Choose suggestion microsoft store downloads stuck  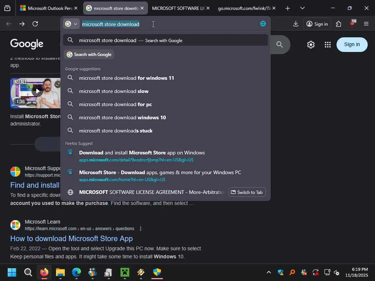(165, 131)
